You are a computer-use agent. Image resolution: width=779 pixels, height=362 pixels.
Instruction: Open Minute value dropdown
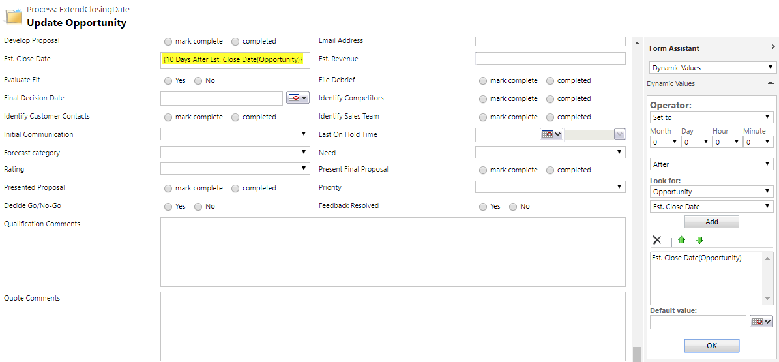[758, 142]
